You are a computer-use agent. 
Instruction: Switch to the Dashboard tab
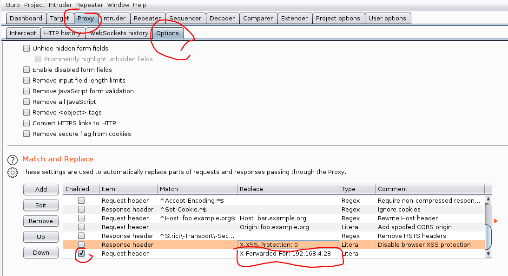tap(26, 19)
